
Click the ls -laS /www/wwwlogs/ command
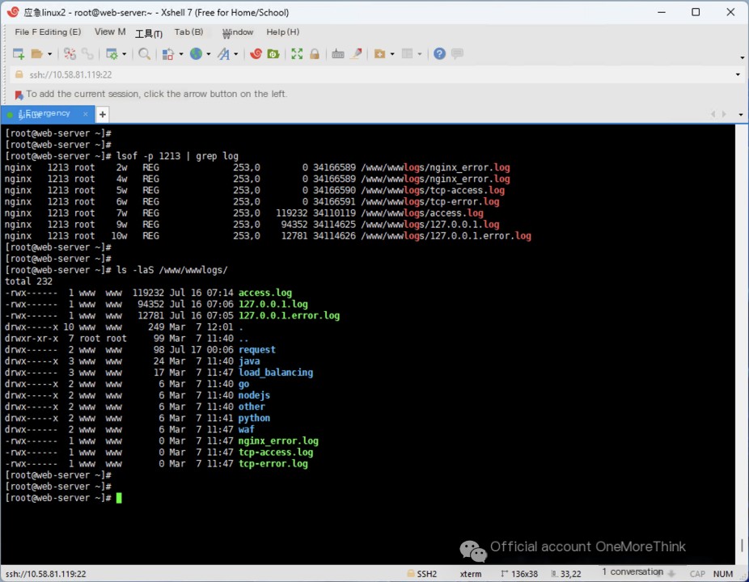pyautogui.click(x=172, y=270)
